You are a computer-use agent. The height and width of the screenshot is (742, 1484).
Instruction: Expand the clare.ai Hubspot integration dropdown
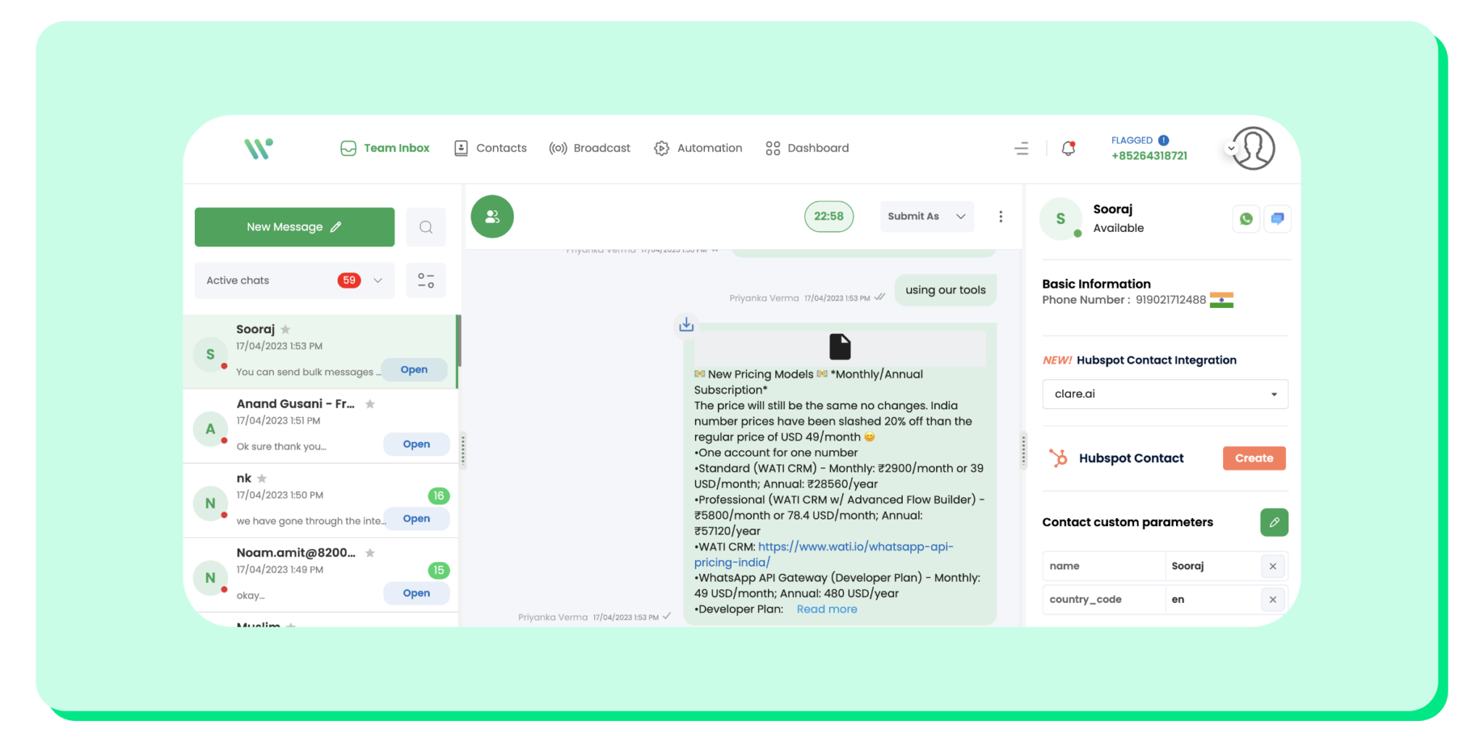point(1273,393)
